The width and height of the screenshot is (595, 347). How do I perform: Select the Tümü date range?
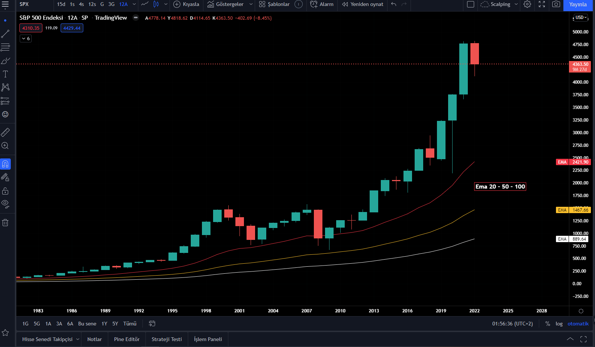(130, 324)
